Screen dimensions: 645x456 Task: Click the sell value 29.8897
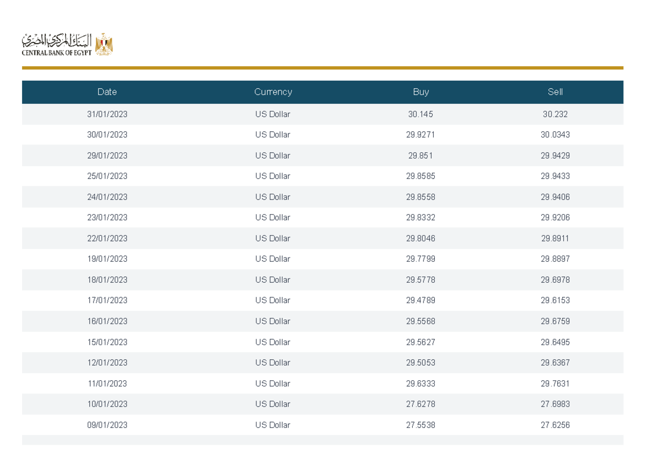point(555,259)
